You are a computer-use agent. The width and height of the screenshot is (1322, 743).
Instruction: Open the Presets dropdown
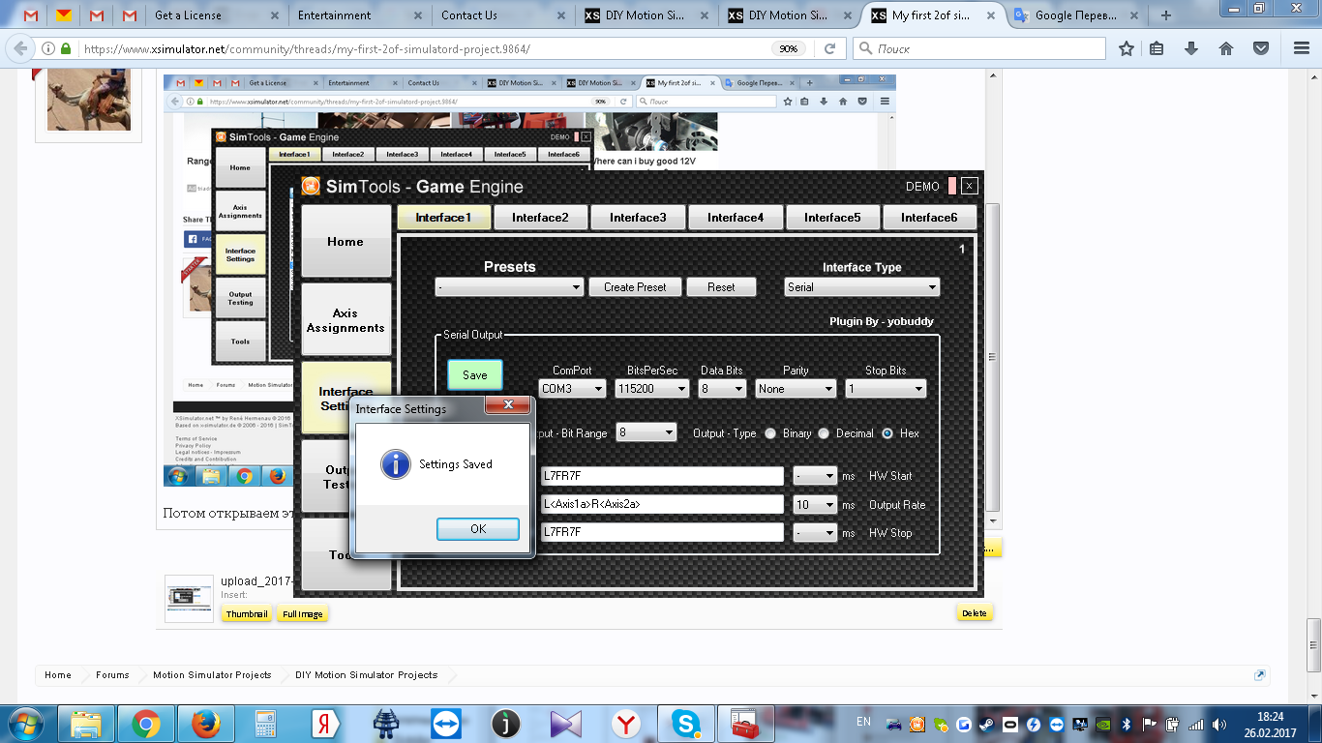(509, 287)
